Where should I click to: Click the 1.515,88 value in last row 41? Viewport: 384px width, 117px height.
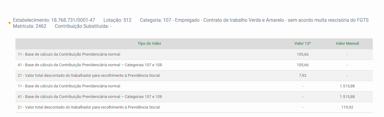coord(347,97)
